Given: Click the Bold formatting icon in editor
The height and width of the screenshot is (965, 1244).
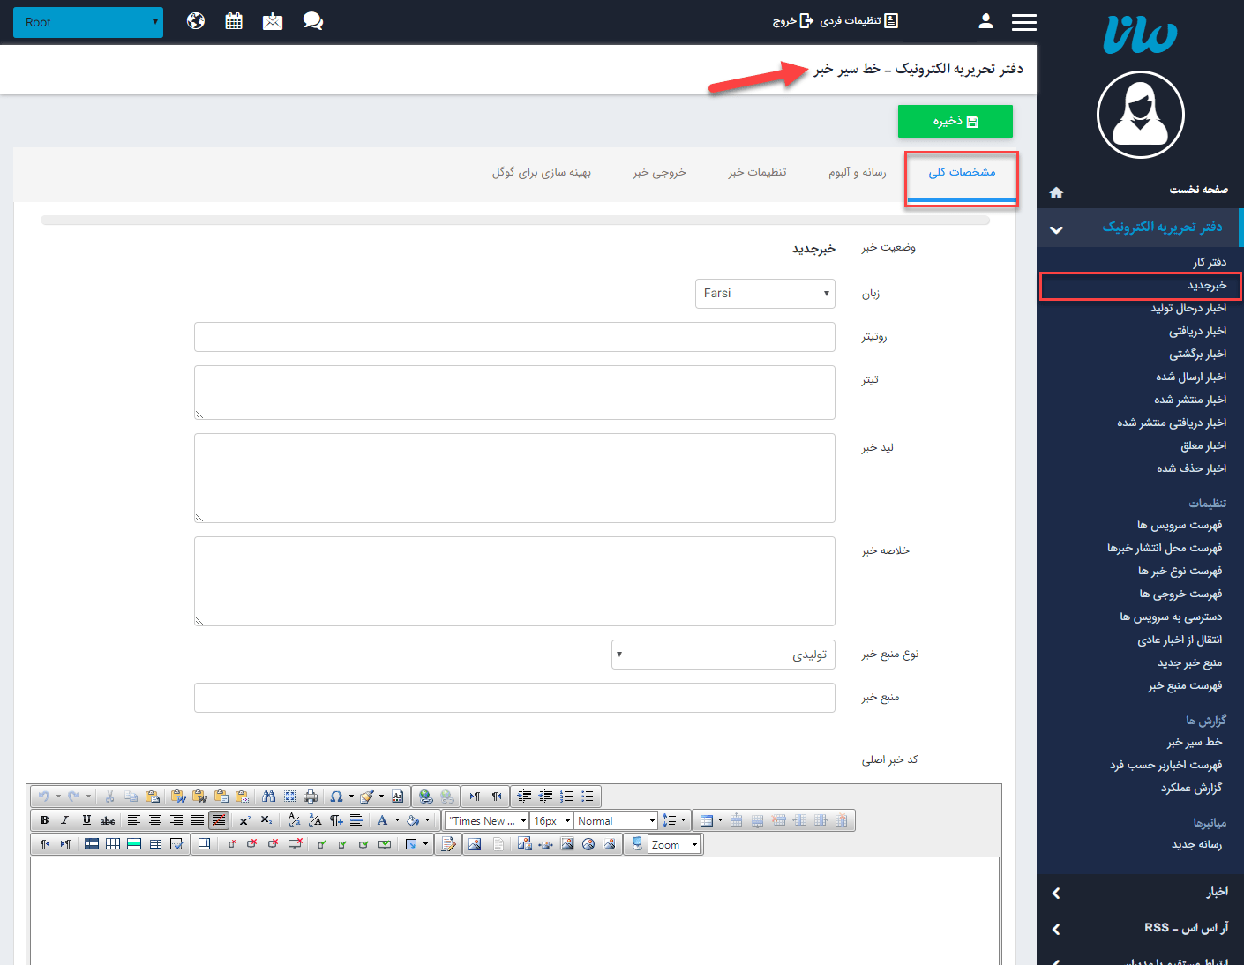Looking at the screenshot, I should click(44, 820).
